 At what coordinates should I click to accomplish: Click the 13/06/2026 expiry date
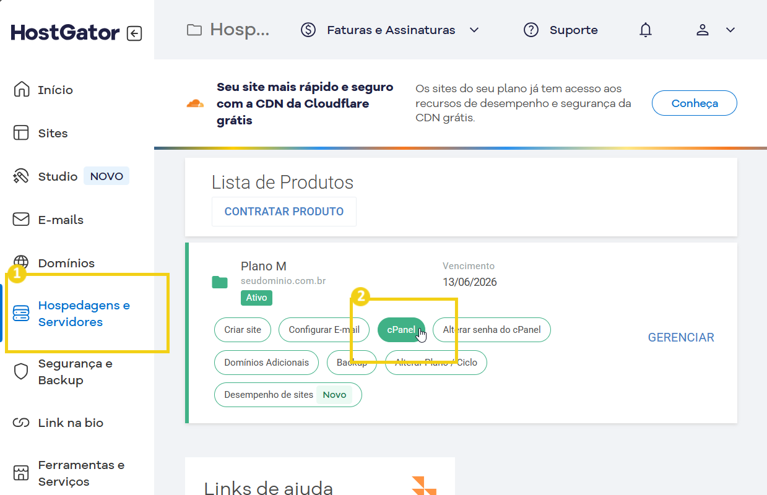470,282
